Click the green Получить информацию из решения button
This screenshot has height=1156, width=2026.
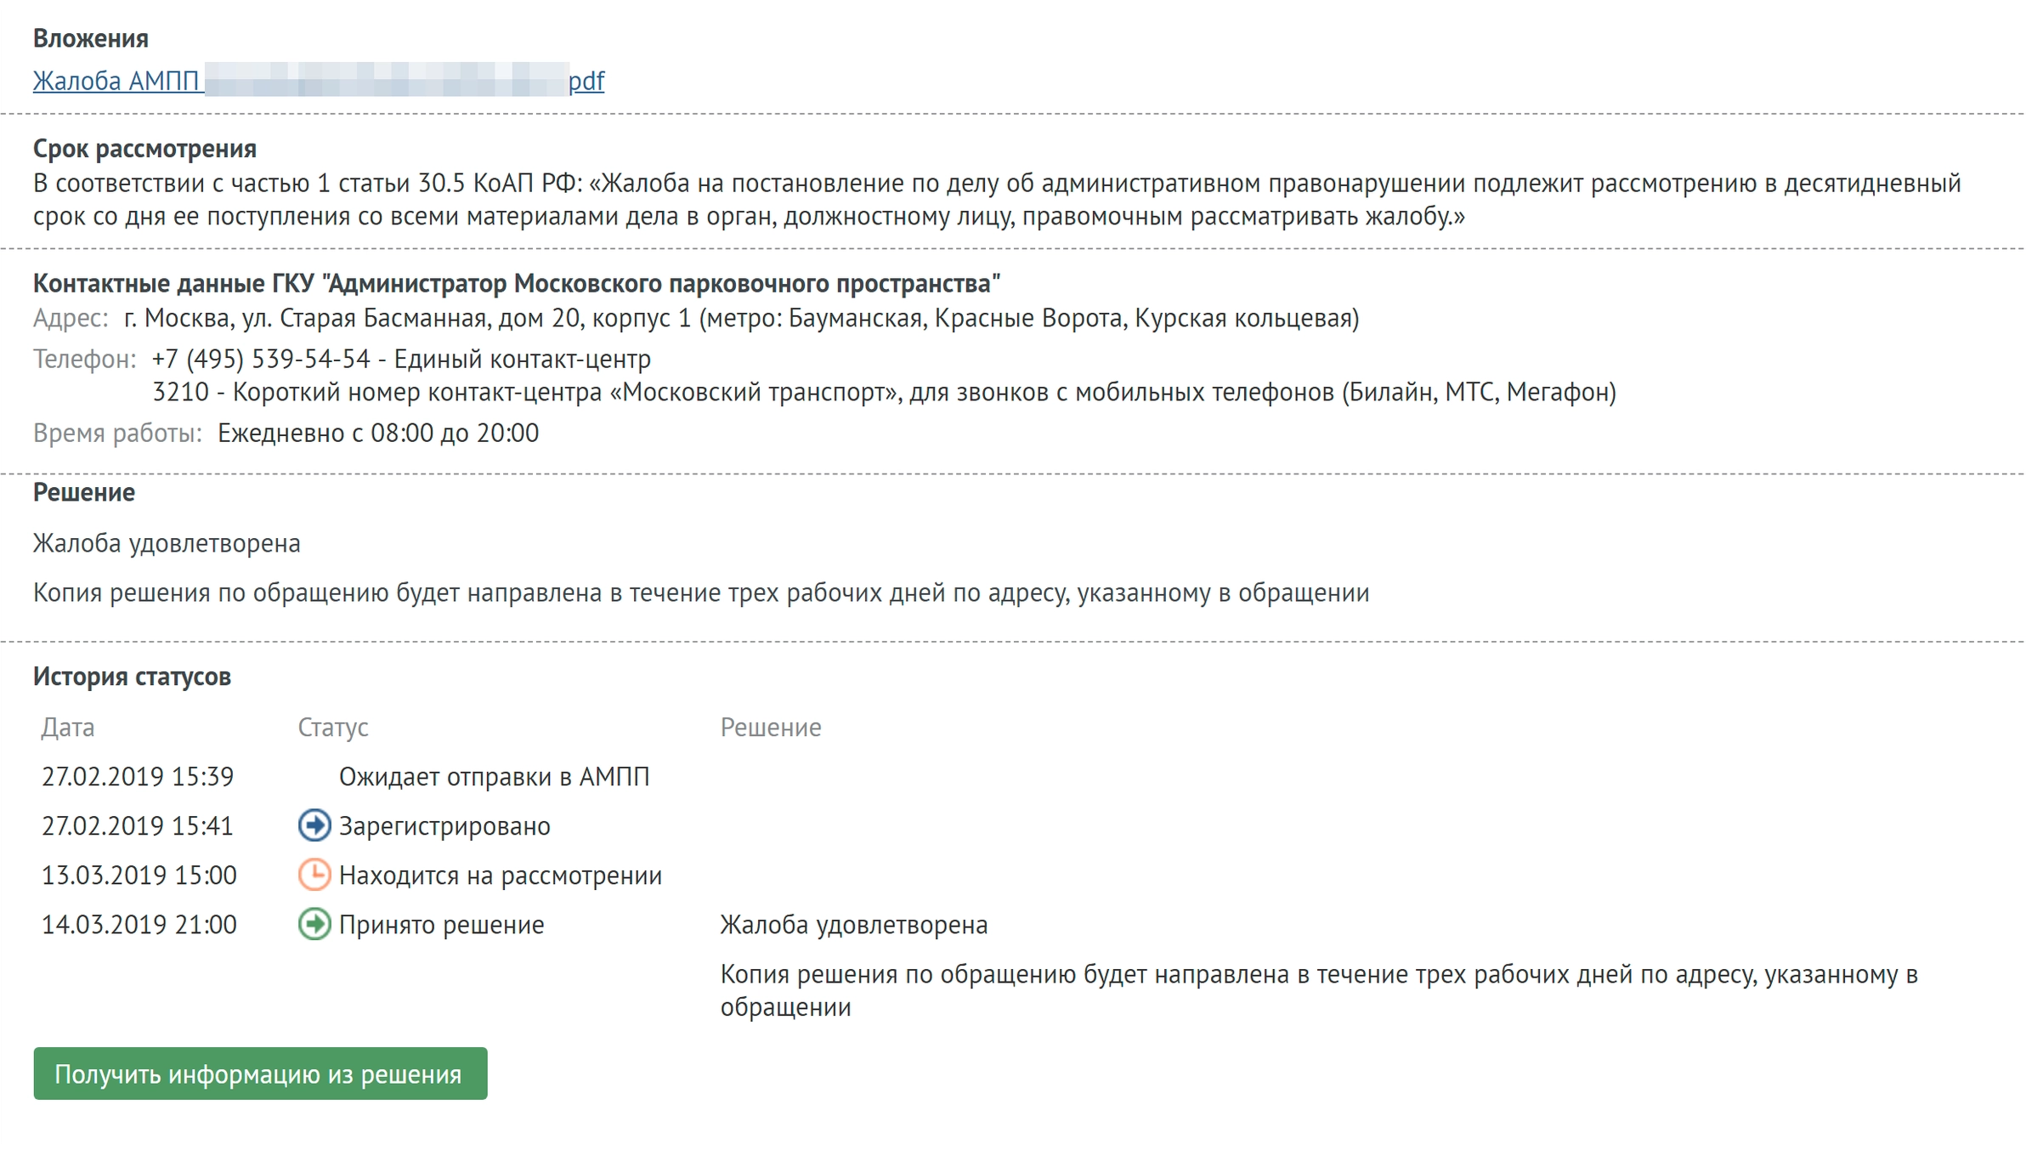pyautogui.click(x=260, y=1074)
